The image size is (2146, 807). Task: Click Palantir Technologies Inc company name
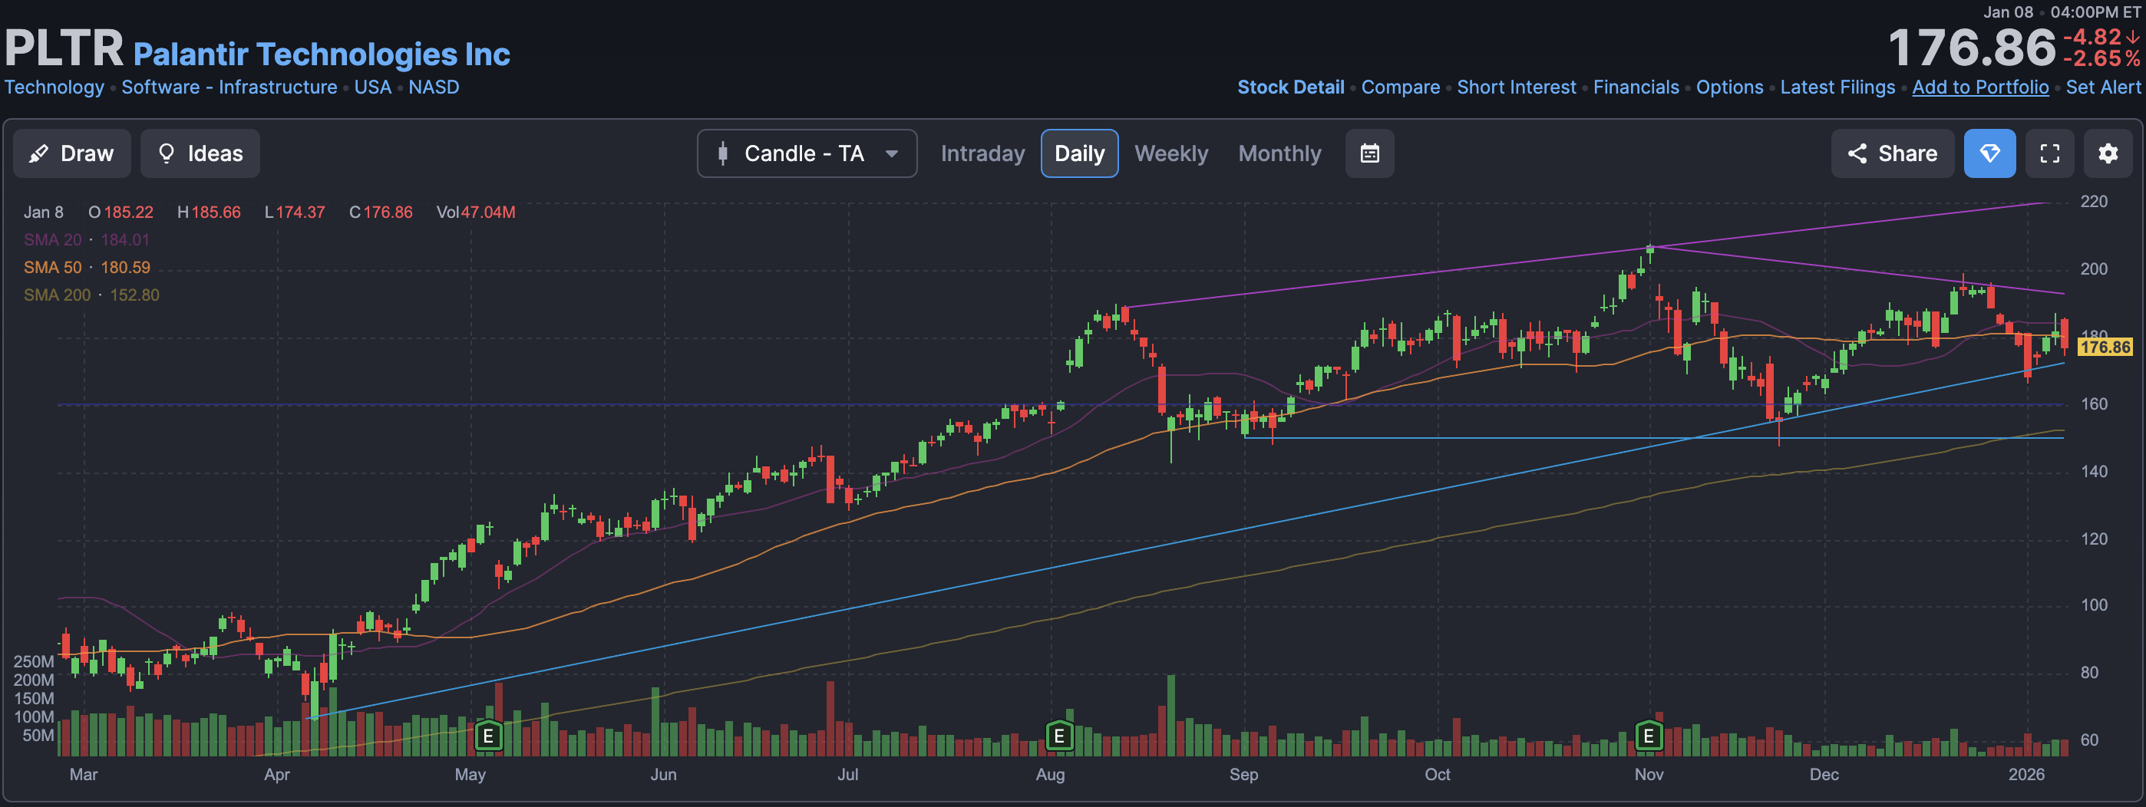coord(322,54)
